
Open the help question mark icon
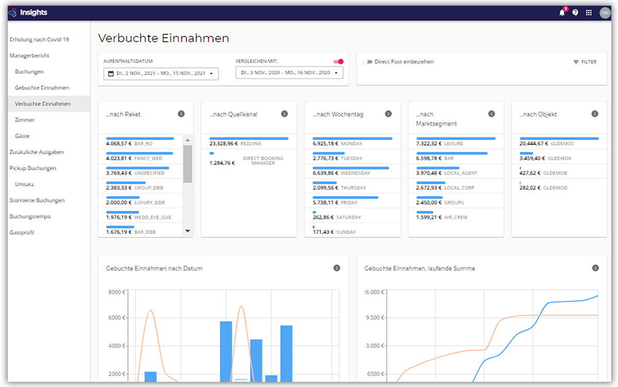click(x=575, y=13)
